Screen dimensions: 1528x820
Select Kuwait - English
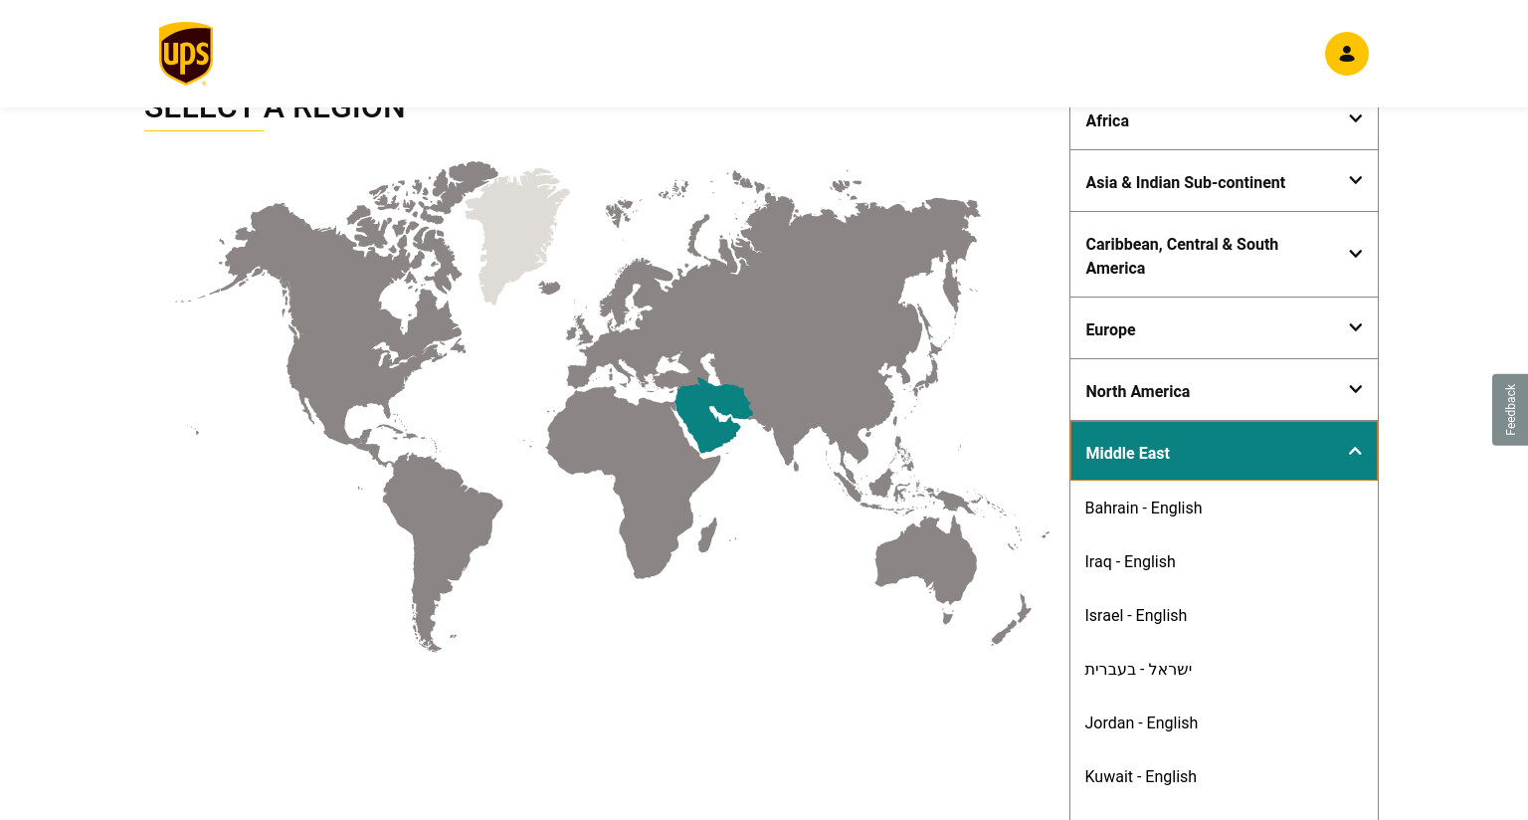tap(1140, 776)
